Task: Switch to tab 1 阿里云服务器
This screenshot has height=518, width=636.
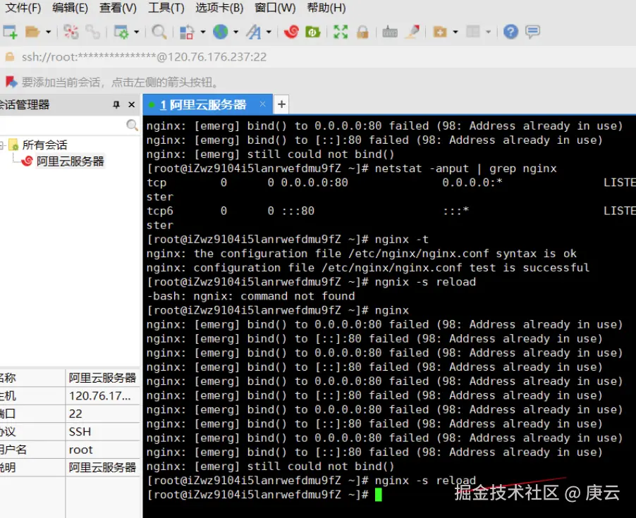Action: click(203, 104)
